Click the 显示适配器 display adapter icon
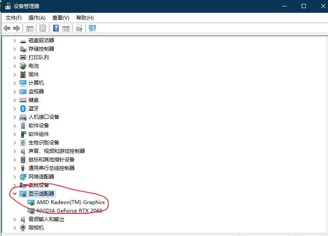 [23, 194]
